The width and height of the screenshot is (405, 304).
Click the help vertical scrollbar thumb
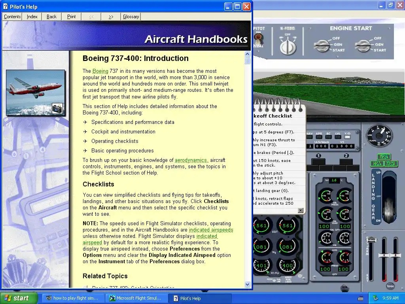point(247,61)
